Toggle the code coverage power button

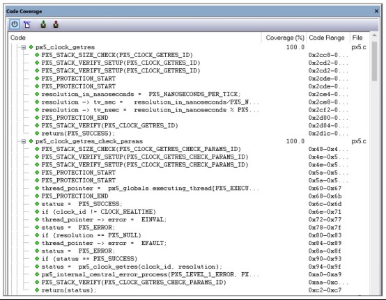pyautogui.click(x=15, y=24)
